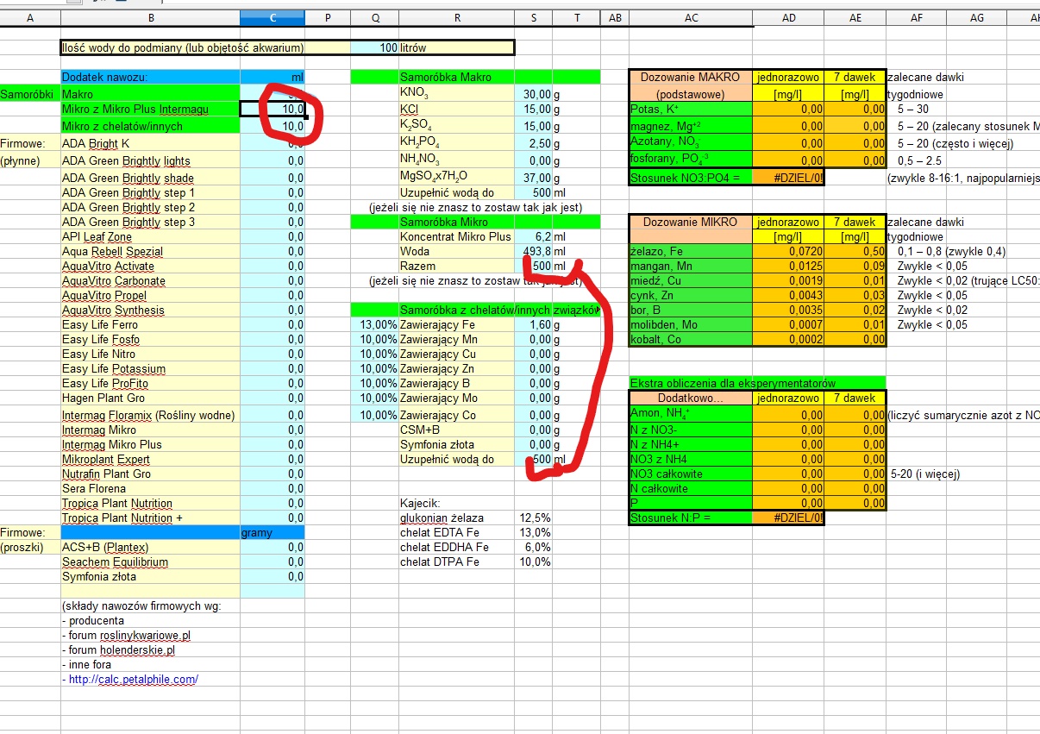
Task: Select the highlighted column C header
Action: tap(273, 18)
